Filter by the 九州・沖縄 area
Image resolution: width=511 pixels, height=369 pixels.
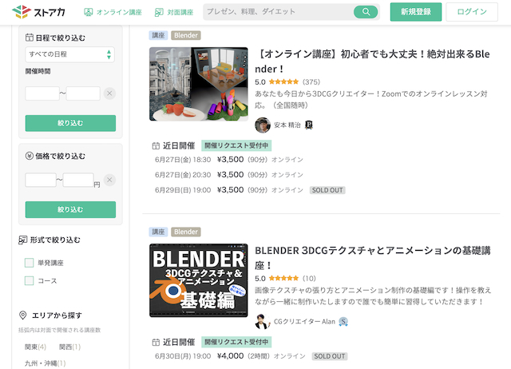coord(46,363)
